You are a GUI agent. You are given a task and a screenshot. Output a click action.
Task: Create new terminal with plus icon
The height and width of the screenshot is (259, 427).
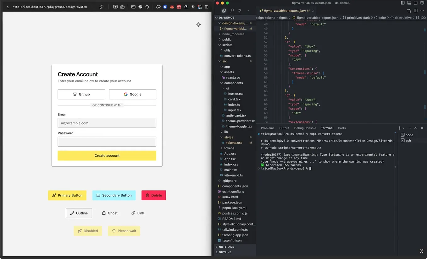[x=399, y=128]
